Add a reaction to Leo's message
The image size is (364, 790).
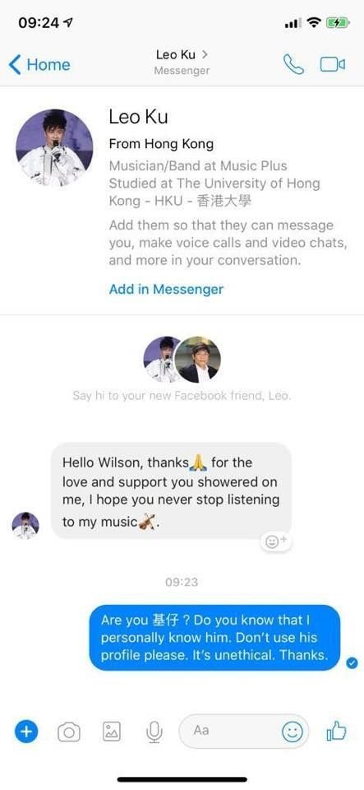tap(276, 541)
